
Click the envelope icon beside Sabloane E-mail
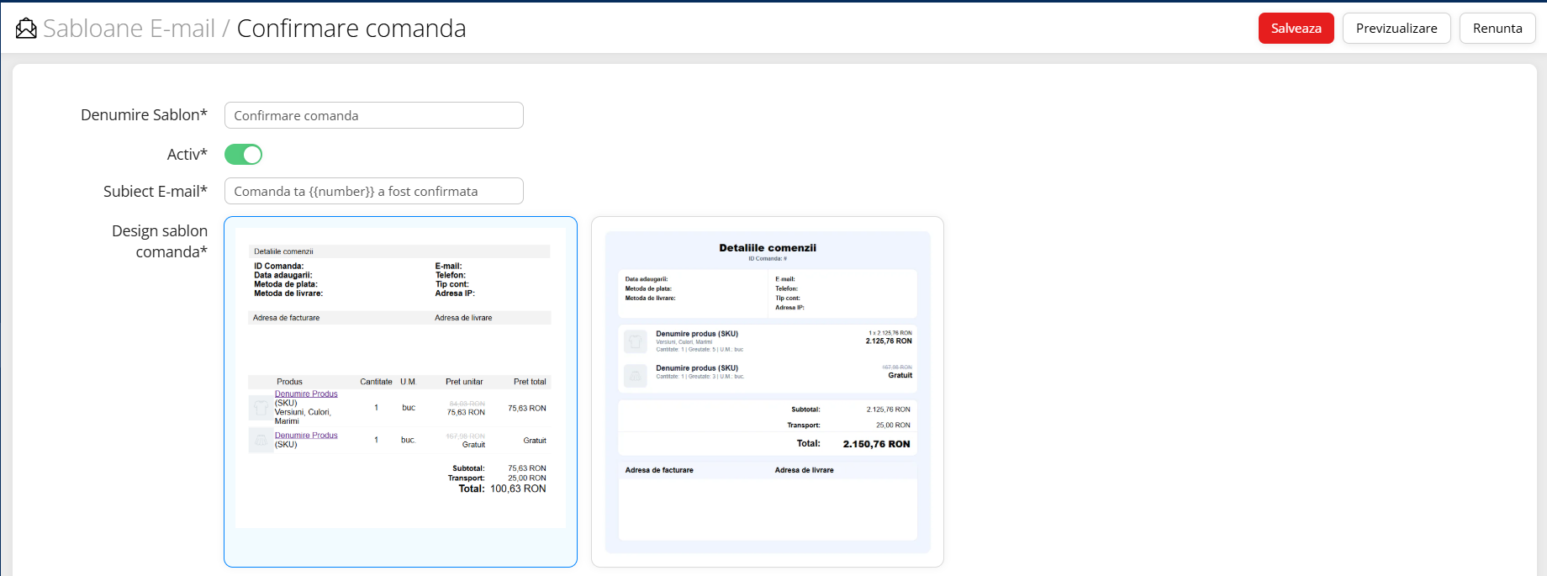pyautogui.click(x=26, y=29)
